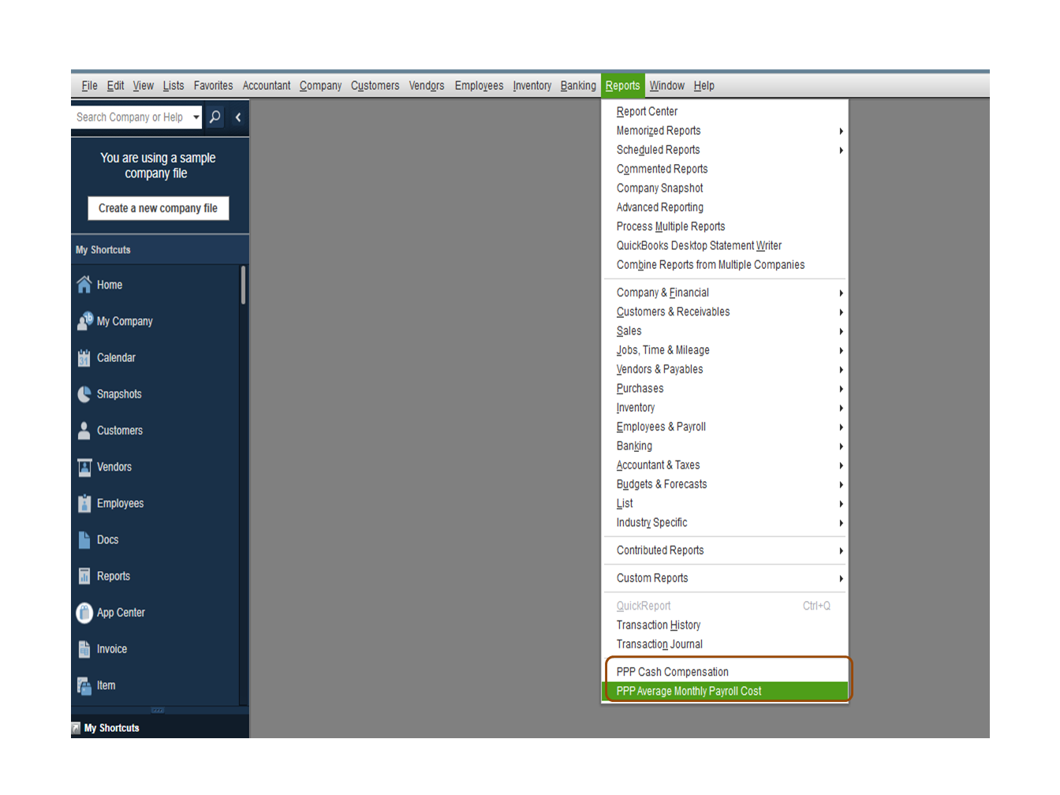Open the My Company shortcut icon
The image size is (1060, 795).
(x=84, y=321)
